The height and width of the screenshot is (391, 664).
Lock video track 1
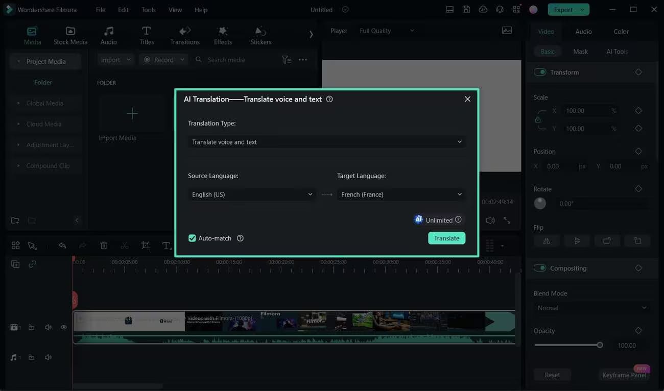coord(32,327)
